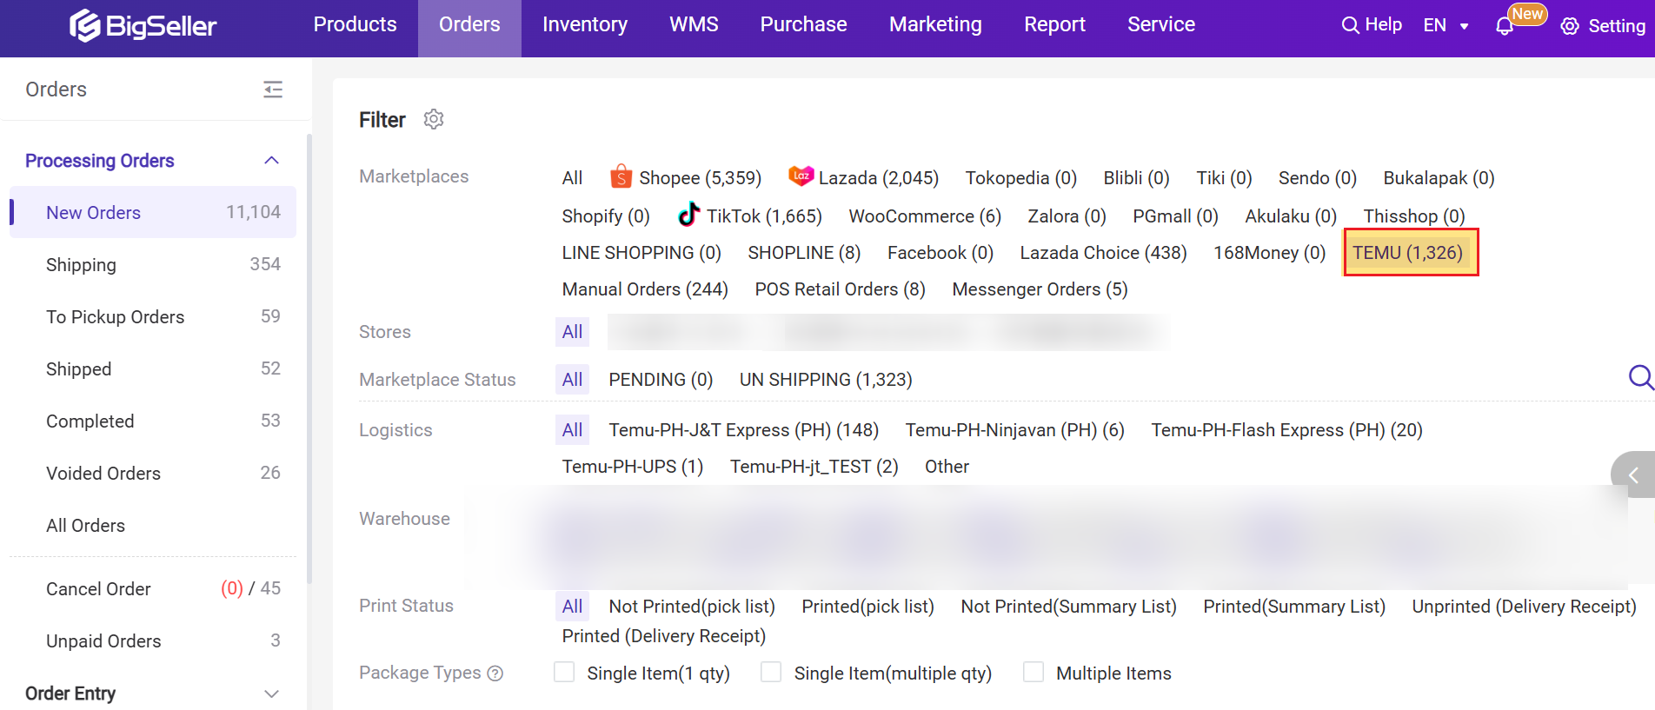
Task: Filter by Tokopedia (0) marketplace
Action: click(x=1020, y=178)
